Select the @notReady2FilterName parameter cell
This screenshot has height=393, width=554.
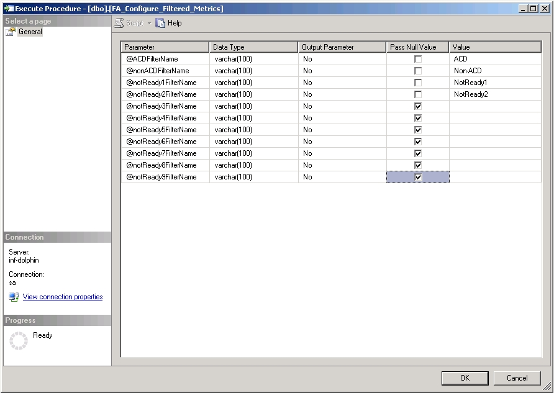click(165, 94)
